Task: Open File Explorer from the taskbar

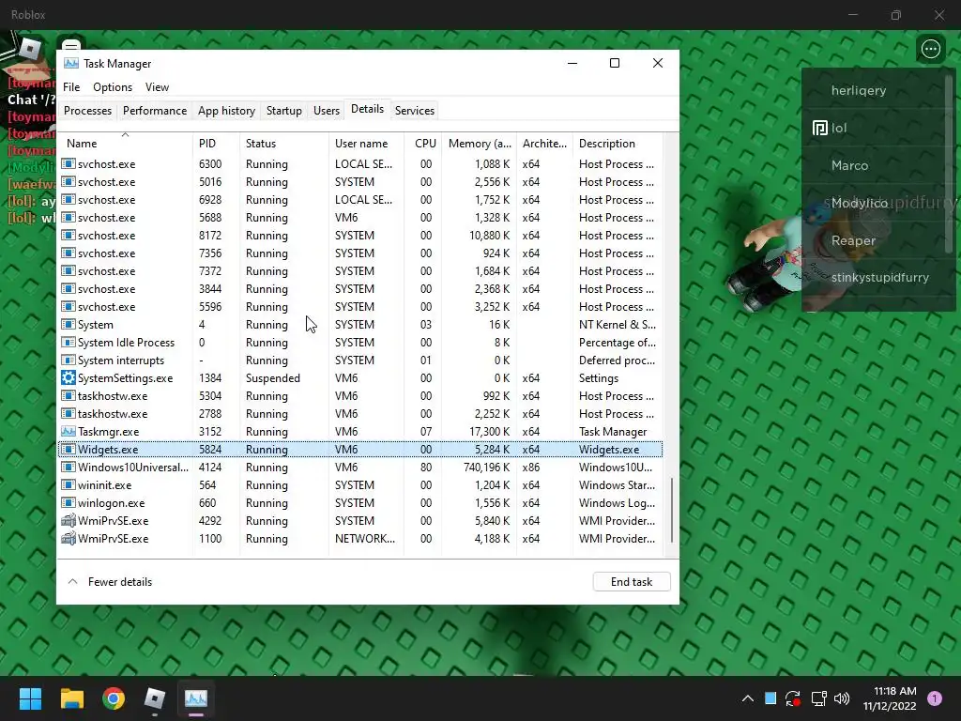Action: pos(71,698)
